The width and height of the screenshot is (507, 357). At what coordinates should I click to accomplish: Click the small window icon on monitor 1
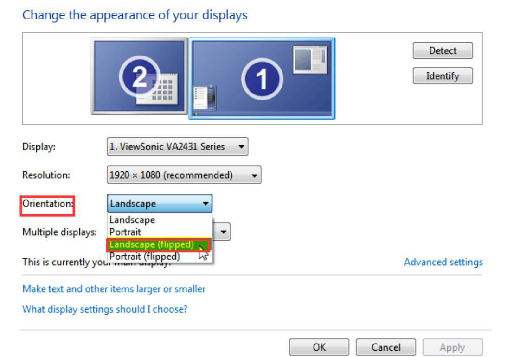(x=310, y=60)
